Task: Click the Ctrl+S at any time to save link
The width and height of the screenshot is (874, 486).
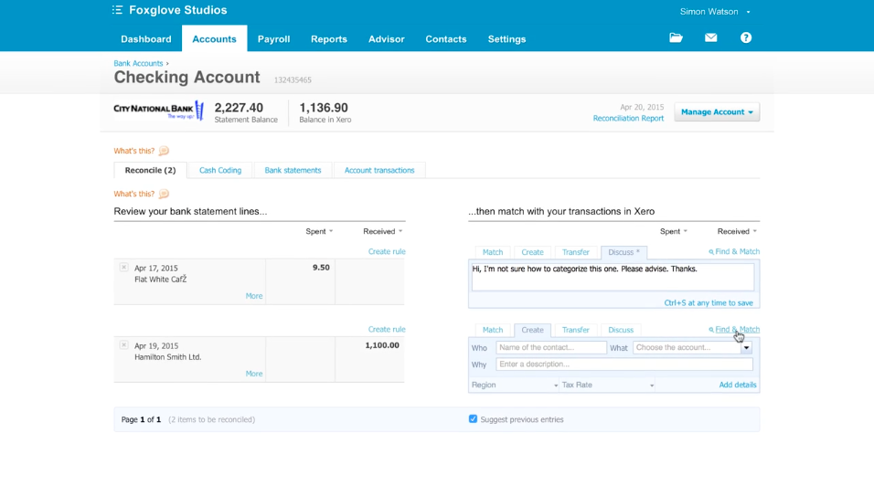Action: click(709, 303)
